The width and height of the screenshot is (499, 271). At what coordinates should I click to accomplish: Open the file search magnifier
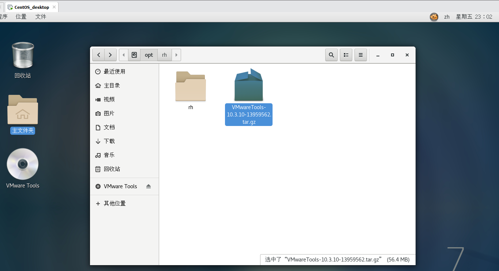click(331, 55)
